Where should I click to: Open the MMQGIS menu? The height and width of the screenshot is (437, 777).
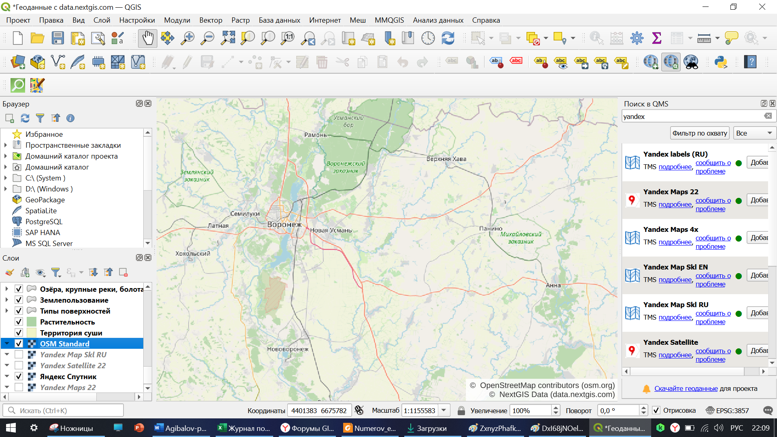pyautogui.click(x=389, y=20)
